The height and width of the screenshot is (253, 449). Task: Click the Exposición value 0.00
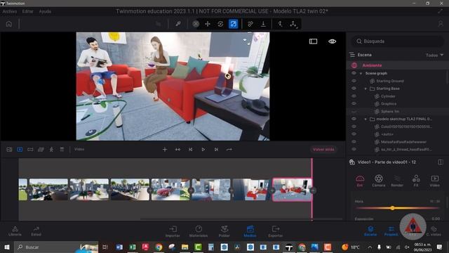[436, 219]
